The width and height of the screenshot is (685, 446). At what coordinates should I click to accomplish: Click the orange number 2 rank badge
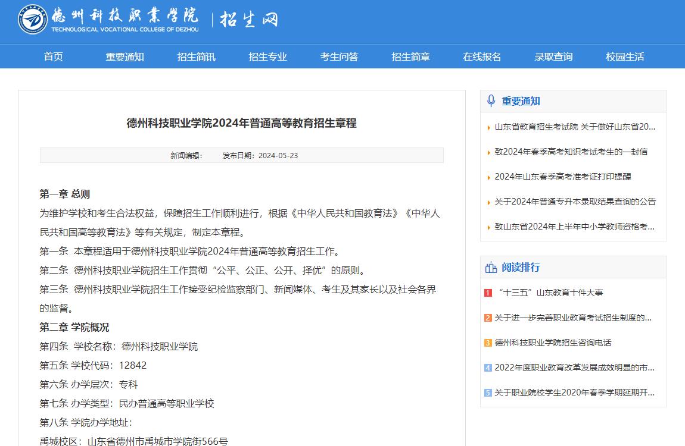[488, 318]
